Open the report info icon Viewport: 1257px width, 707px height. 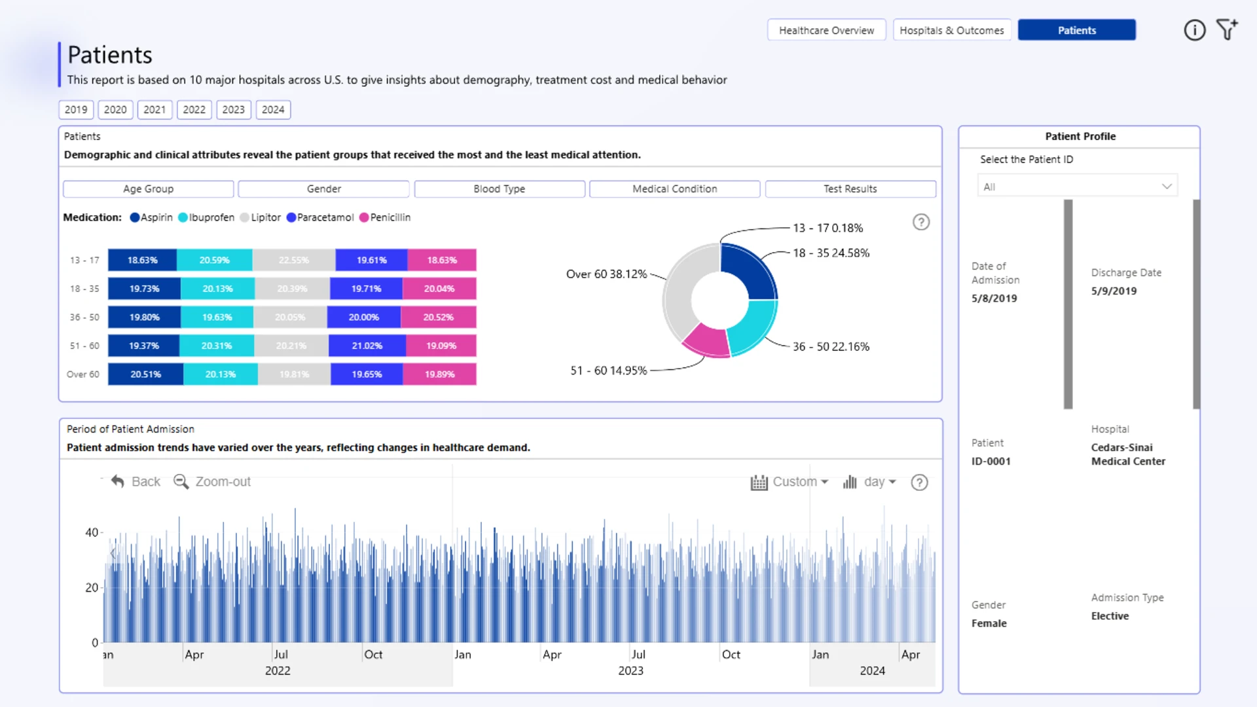pos(1194,30)
